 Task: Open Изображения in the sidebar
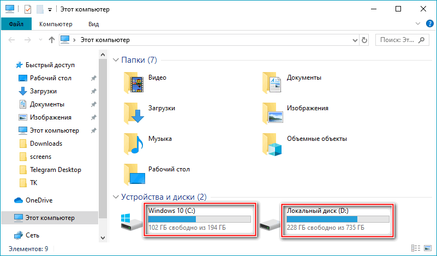coord(50,117)
